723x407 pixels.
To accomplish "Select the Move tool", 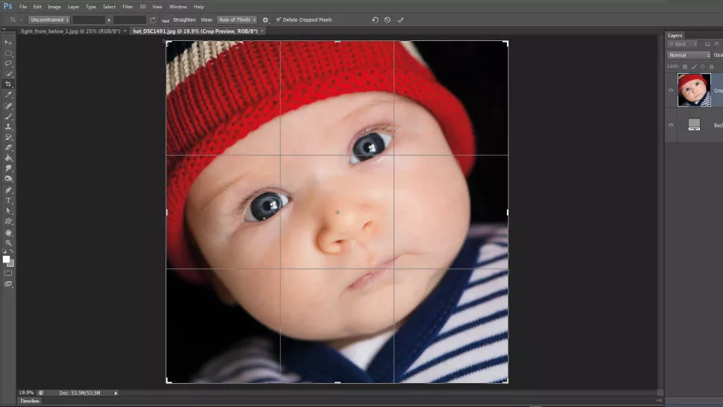I will click(x=8, y=42).
